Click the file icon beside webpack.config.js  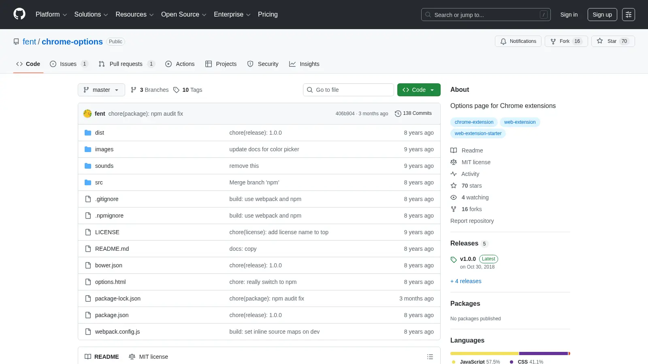coord(88,332)
